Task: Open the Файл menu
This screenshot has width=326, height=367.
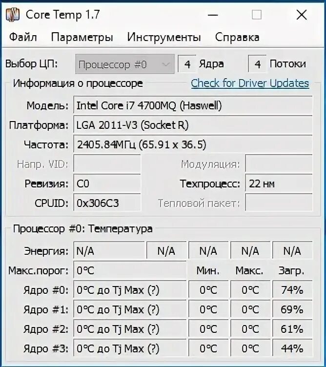Action: pyautogui.click(x=23, y=37)
